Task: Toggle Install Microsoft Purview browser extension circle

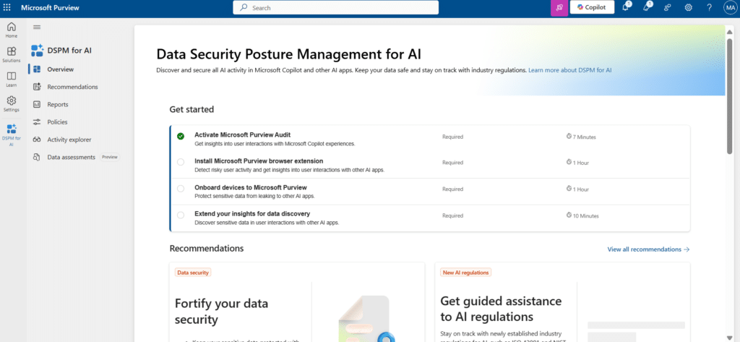Action: pyautogui.click(x=181, y=162)
